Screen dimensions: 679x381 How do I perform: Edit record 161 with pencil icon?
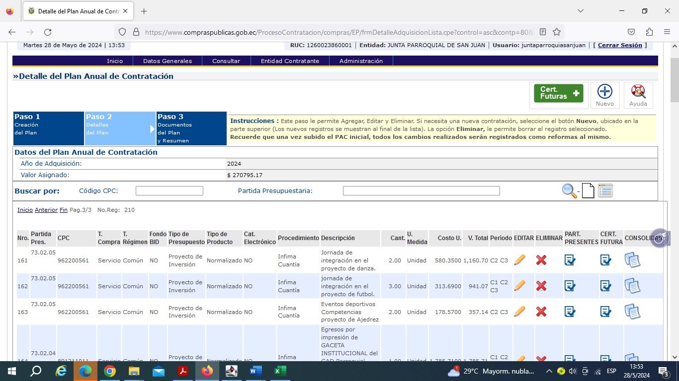[519, 260]
